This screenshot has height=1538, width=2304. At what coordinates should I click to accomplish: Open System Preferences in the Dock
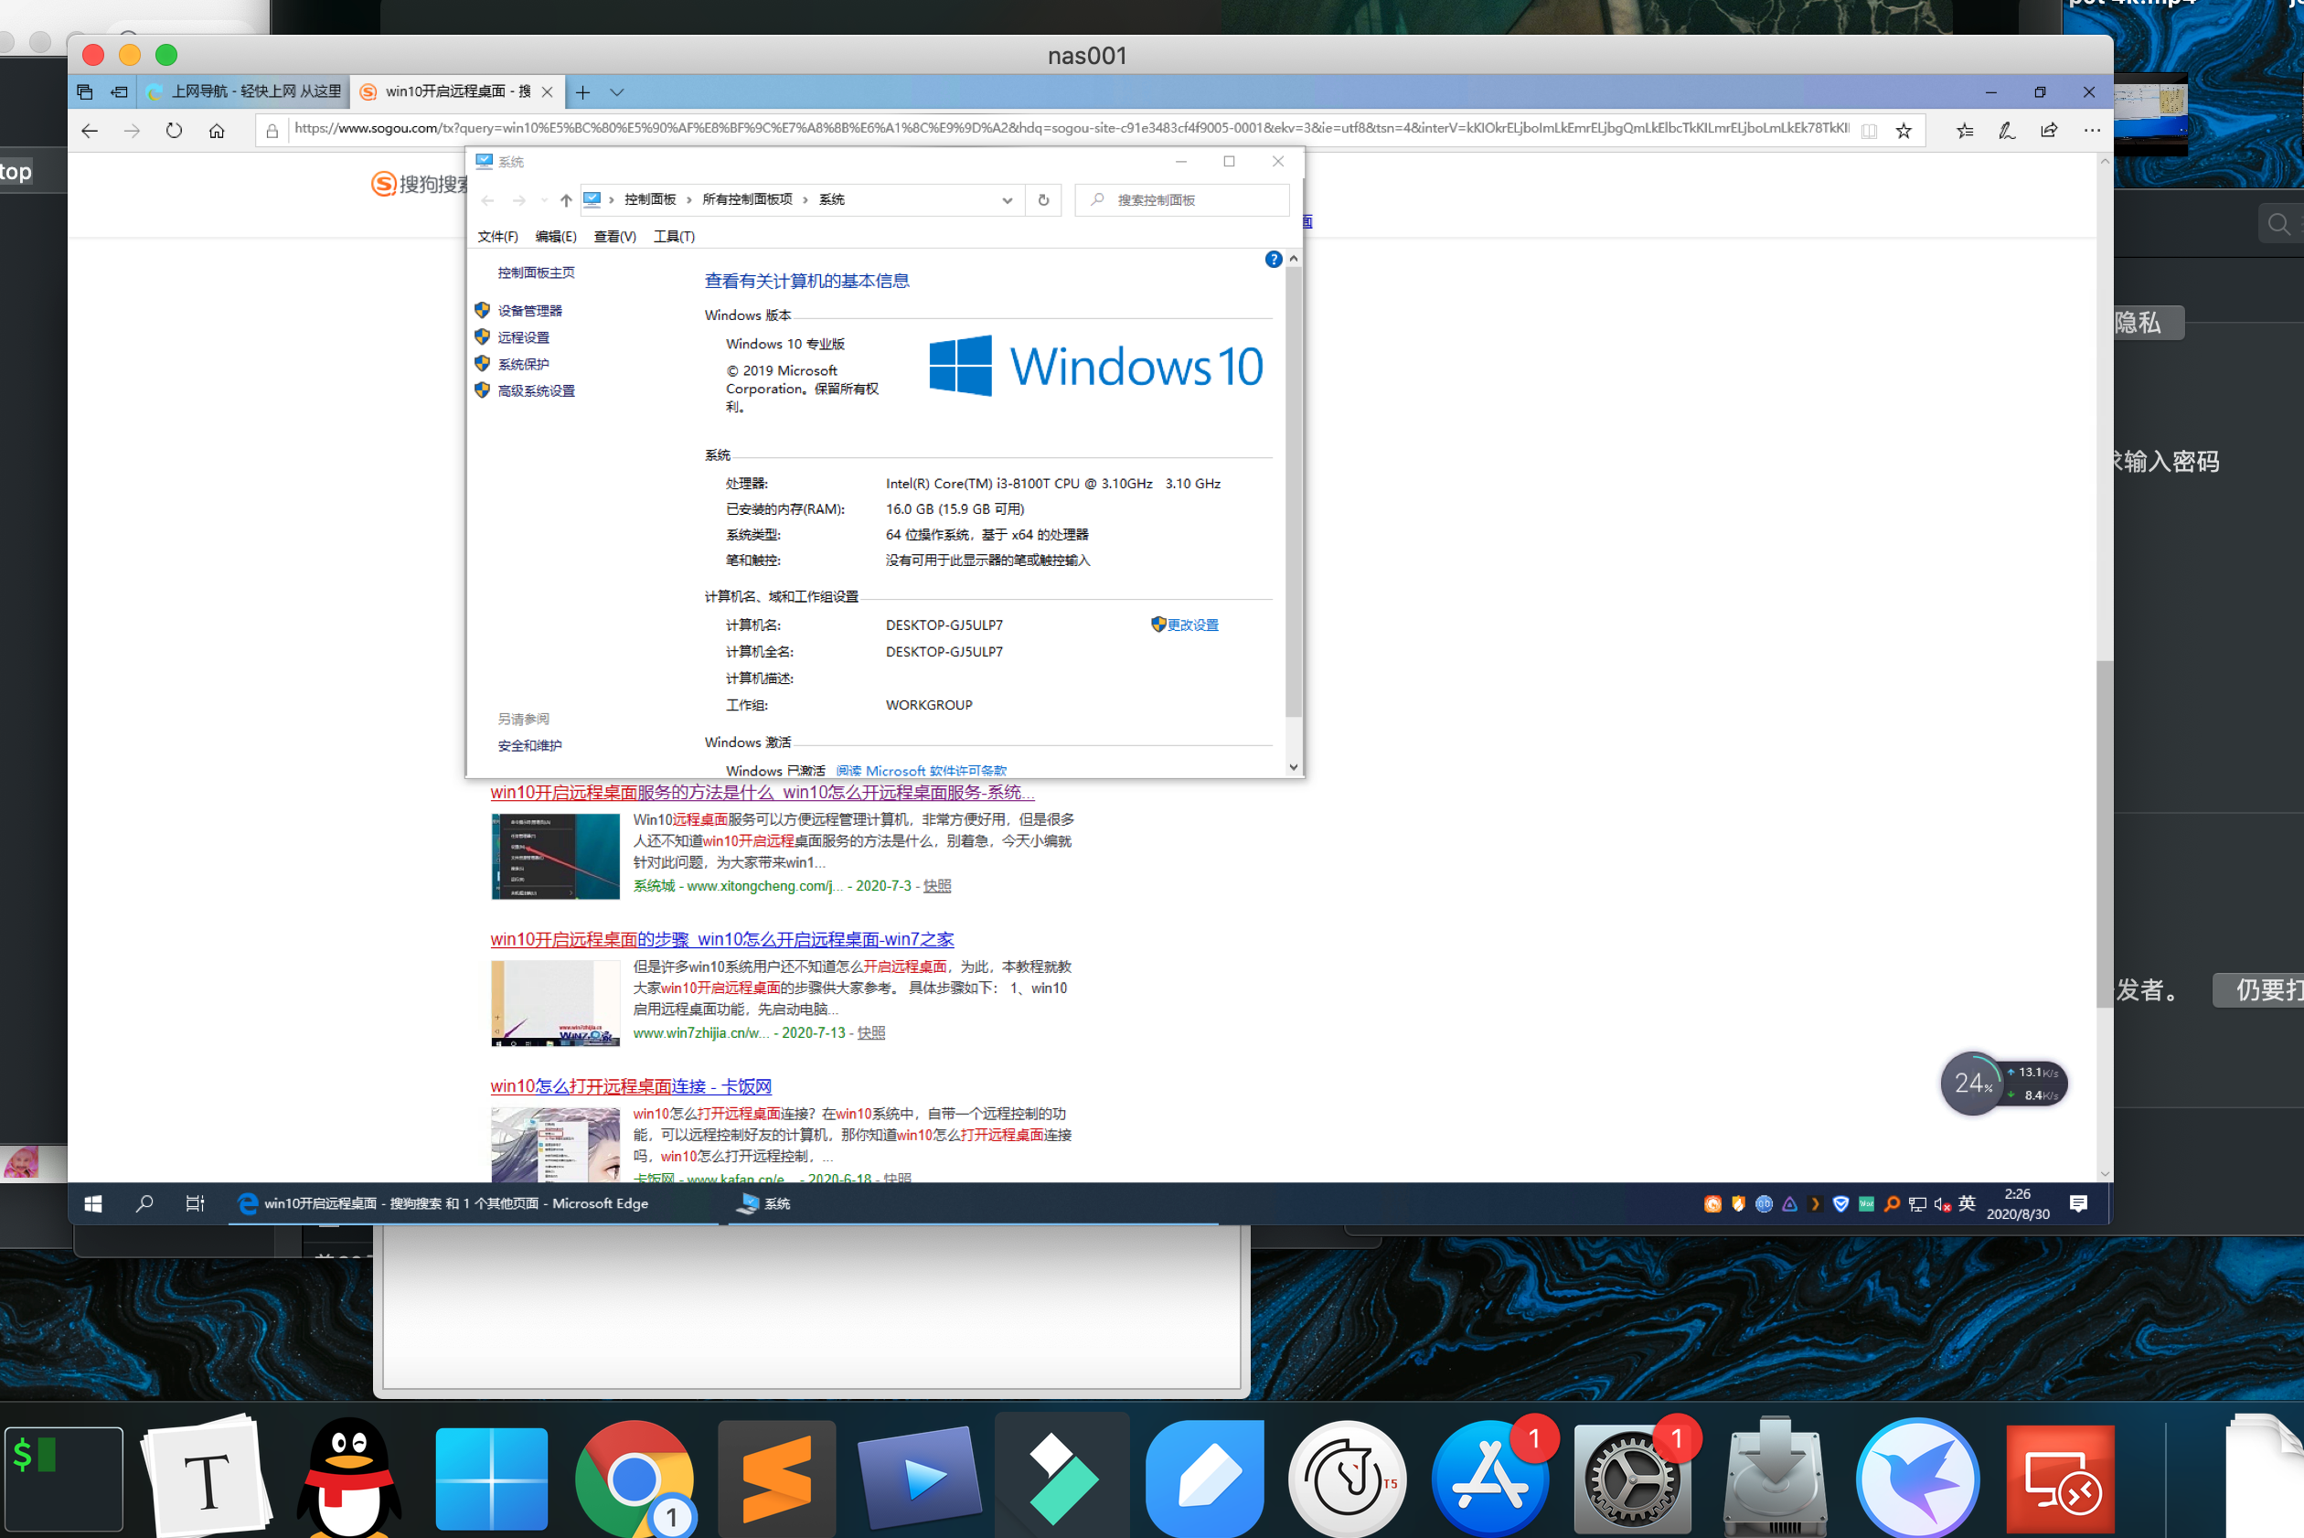point(1632,1479)
